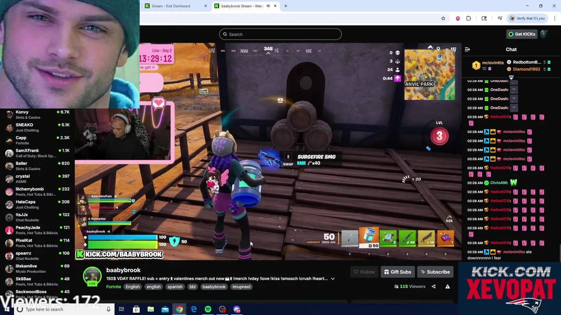
Task: Open Discord from taskbar
Action: 237,309
